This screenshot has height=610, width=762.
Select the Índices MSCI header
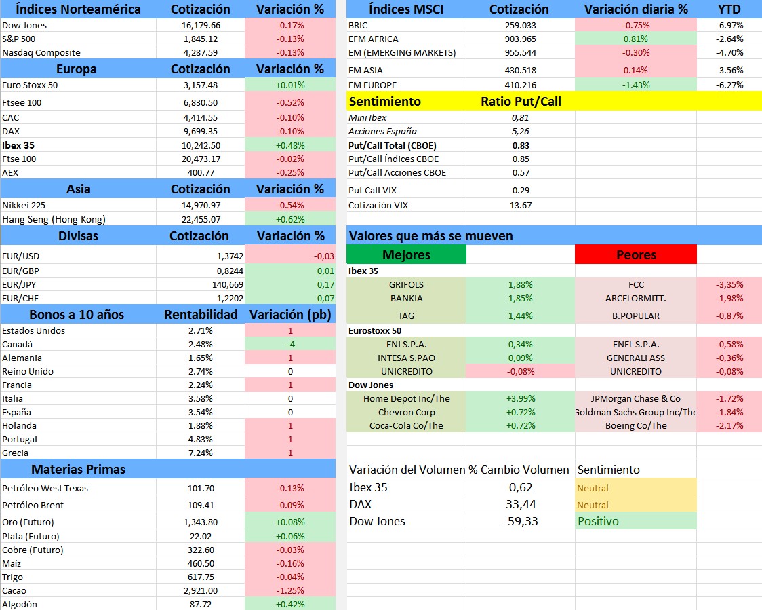point(406,9)
